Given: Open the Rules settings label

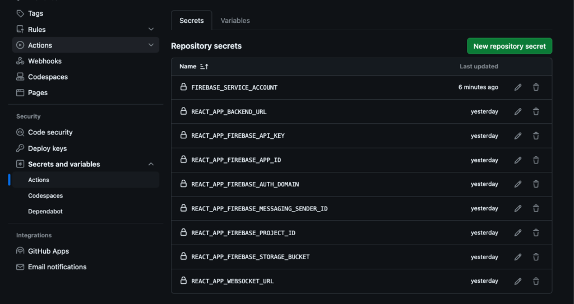Looking at the screenshot, I should (37, 29).
